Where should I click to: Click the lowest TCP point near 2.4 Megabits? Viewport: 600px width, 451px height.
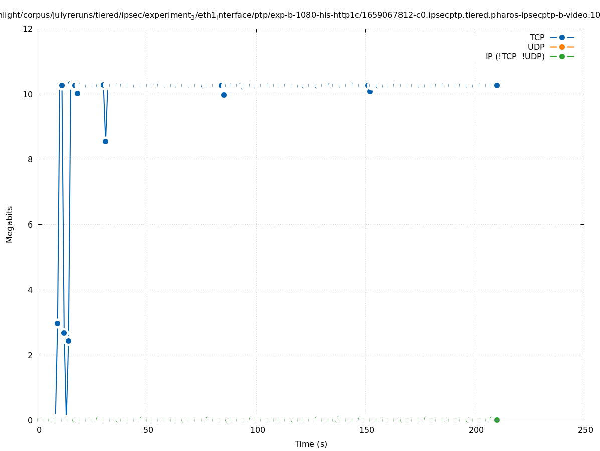click(x=68, y=341)
